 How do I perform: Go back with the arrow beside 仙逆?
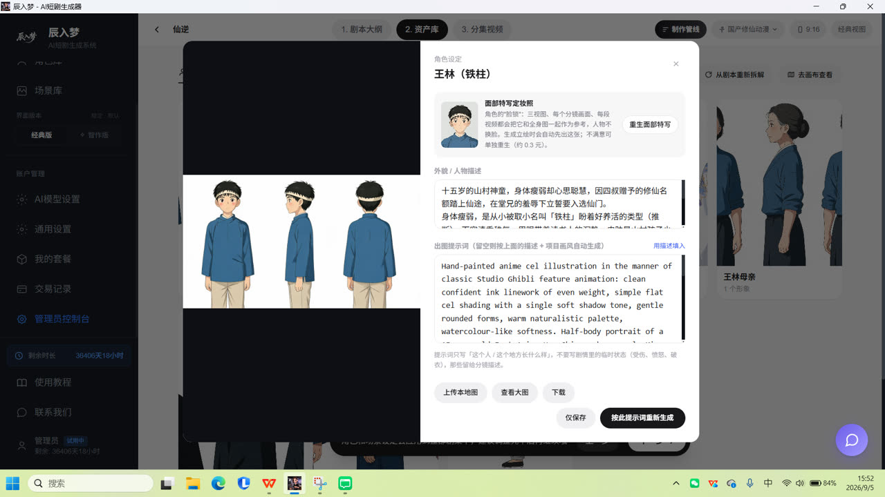(x=157, y=30)
